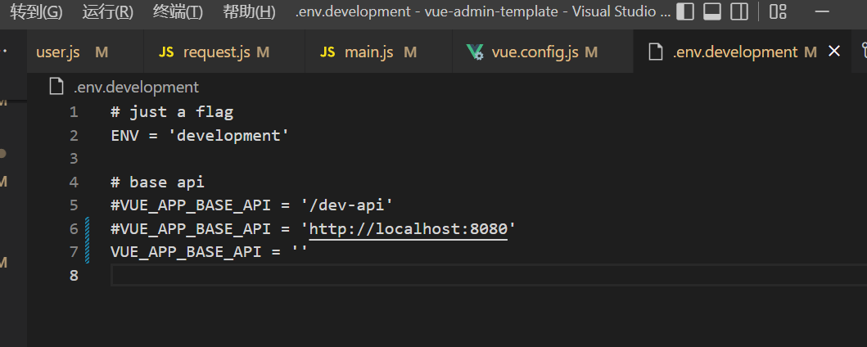The image size is (867, 347).
Task: Click line number 5 in the gutter
Action: 74,205
